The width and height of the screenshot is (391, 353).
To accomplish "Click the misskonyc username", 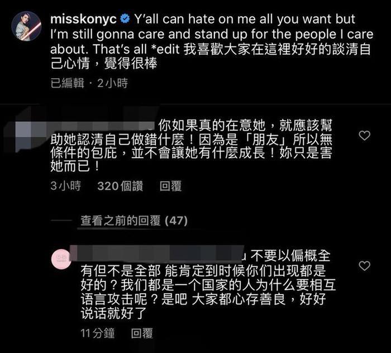I will (83, 19).
